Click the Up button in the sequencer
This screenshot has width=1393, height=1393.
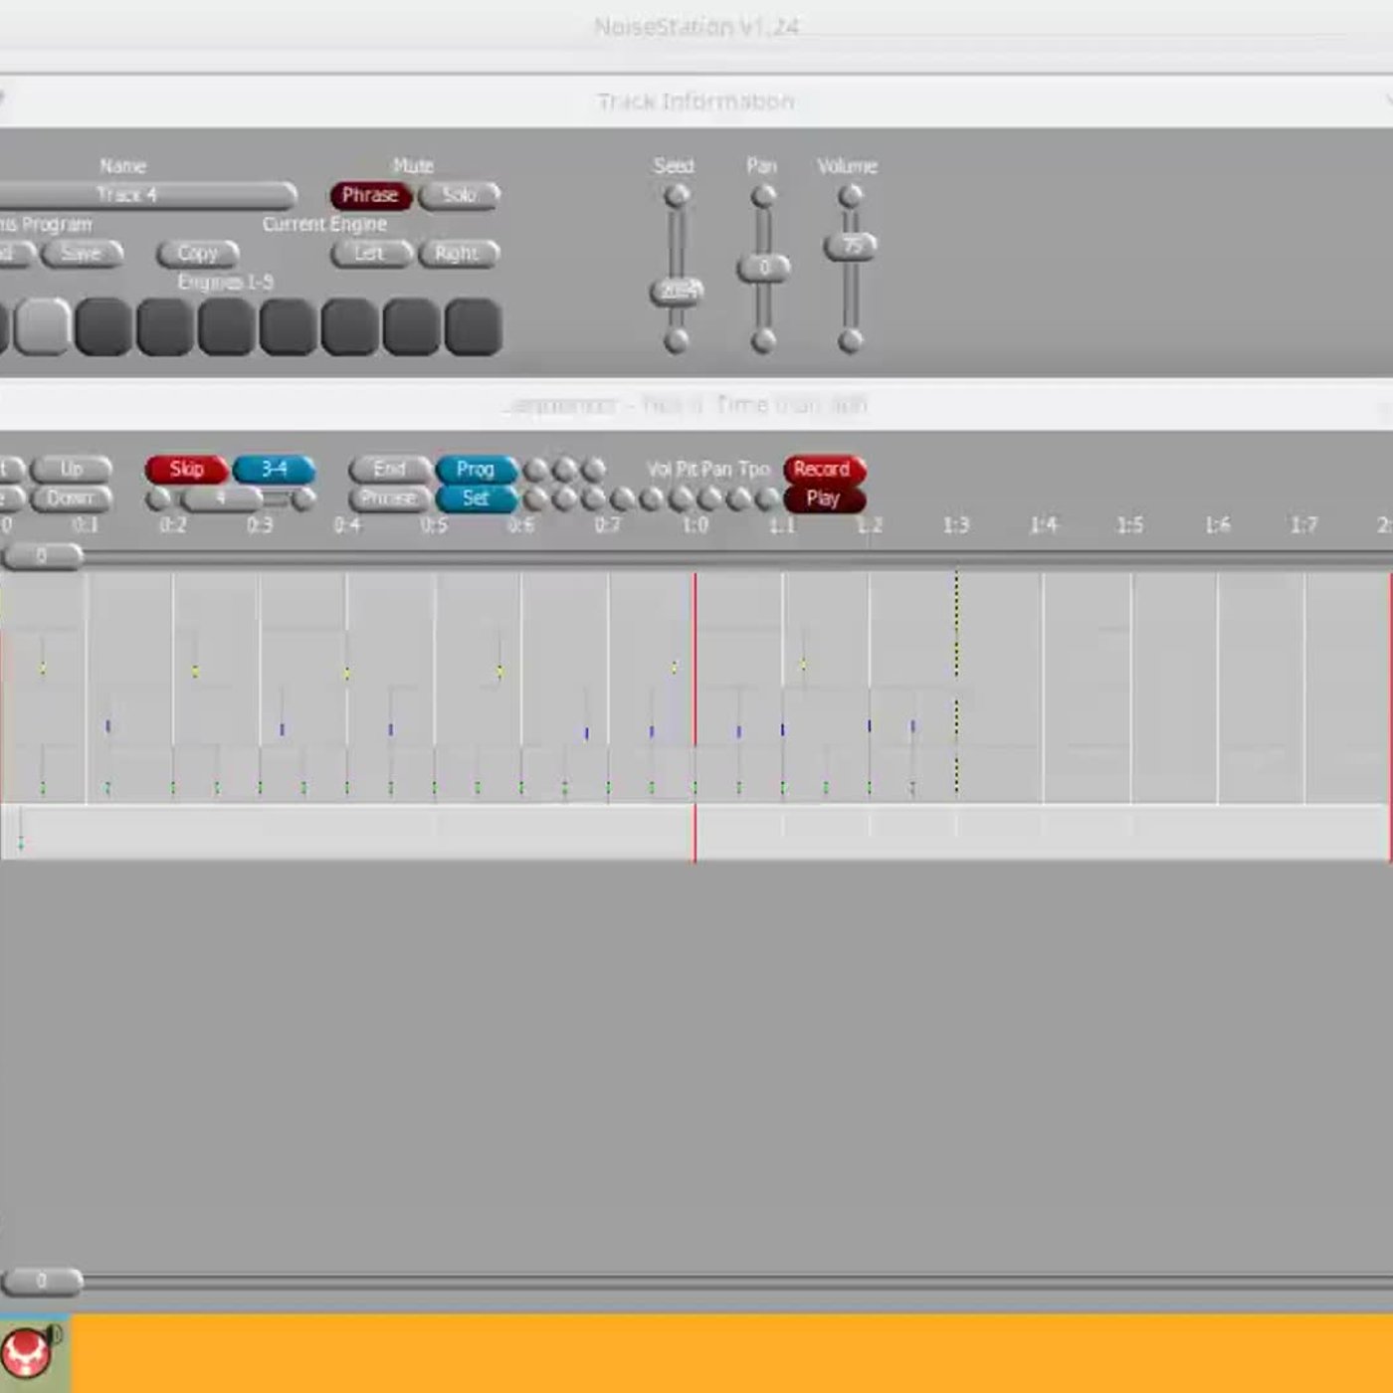coord(72,469)
